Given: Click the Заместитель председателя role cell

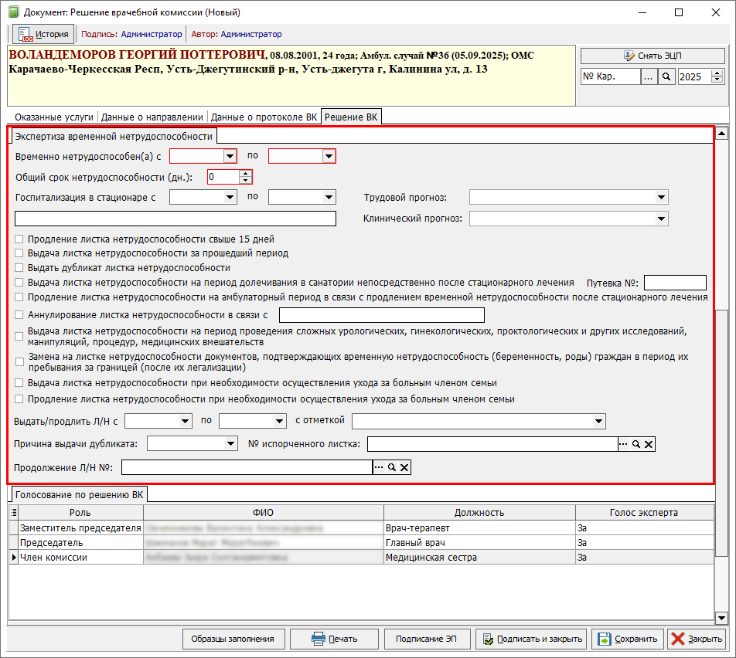Looking at the screenshot, I should 80,528.
